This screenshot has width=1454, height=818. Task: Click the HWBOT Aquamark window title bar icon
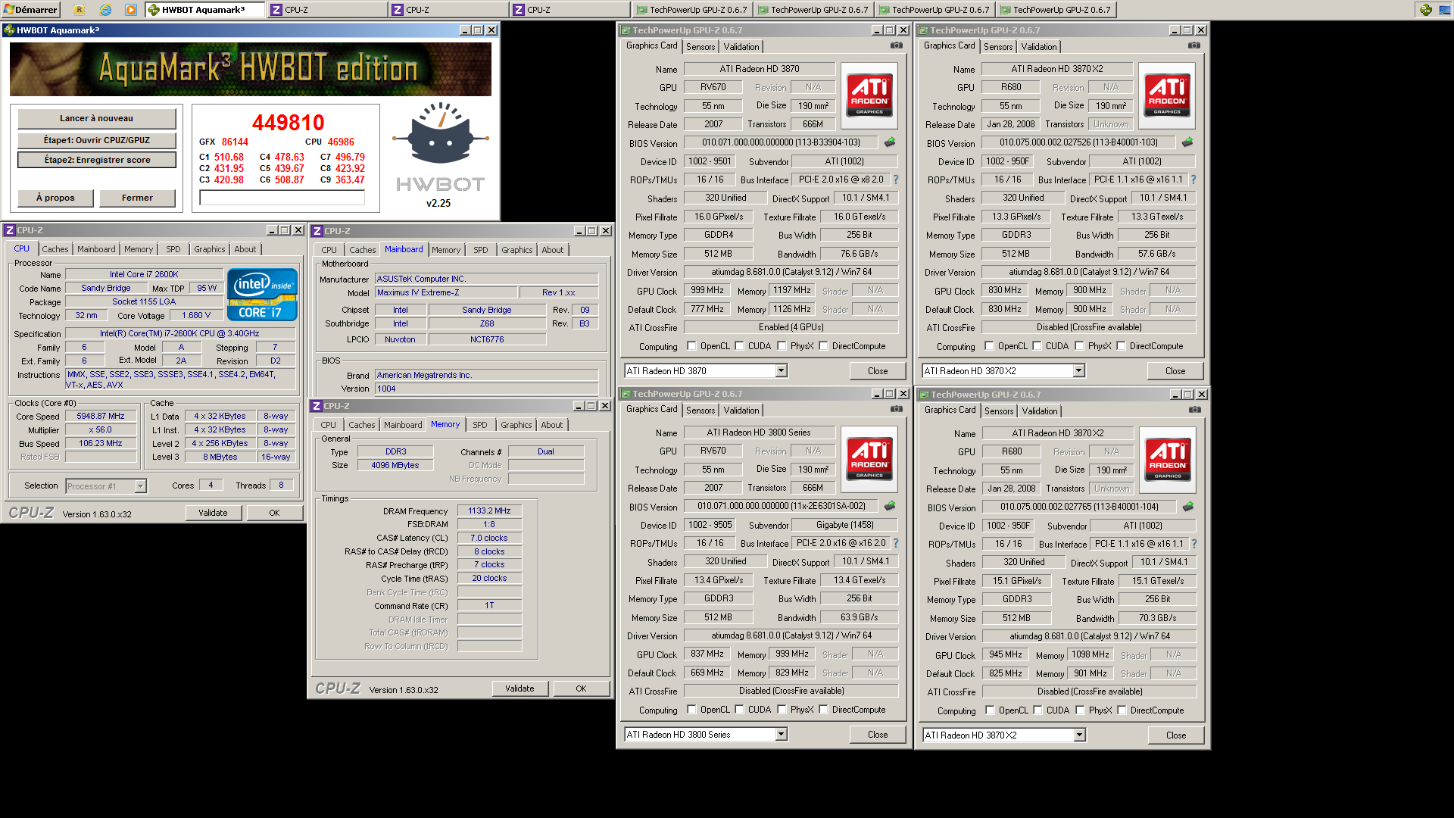tap(9, 30)
